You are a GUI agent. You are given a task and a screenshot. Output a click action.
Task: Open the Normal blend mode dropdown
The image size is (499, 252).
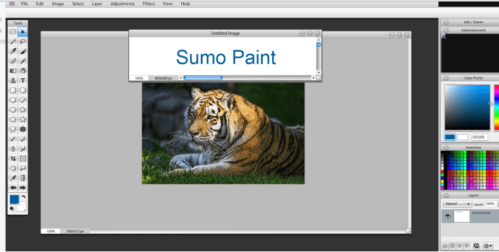pyautogui.click(x=457, y=203)
